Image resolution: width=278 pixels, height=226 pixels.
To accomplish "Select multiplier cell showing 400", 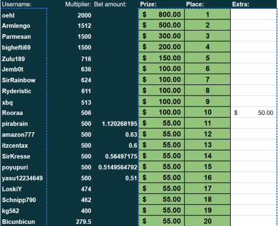I will pyautogui.click(x=69, y=210).
